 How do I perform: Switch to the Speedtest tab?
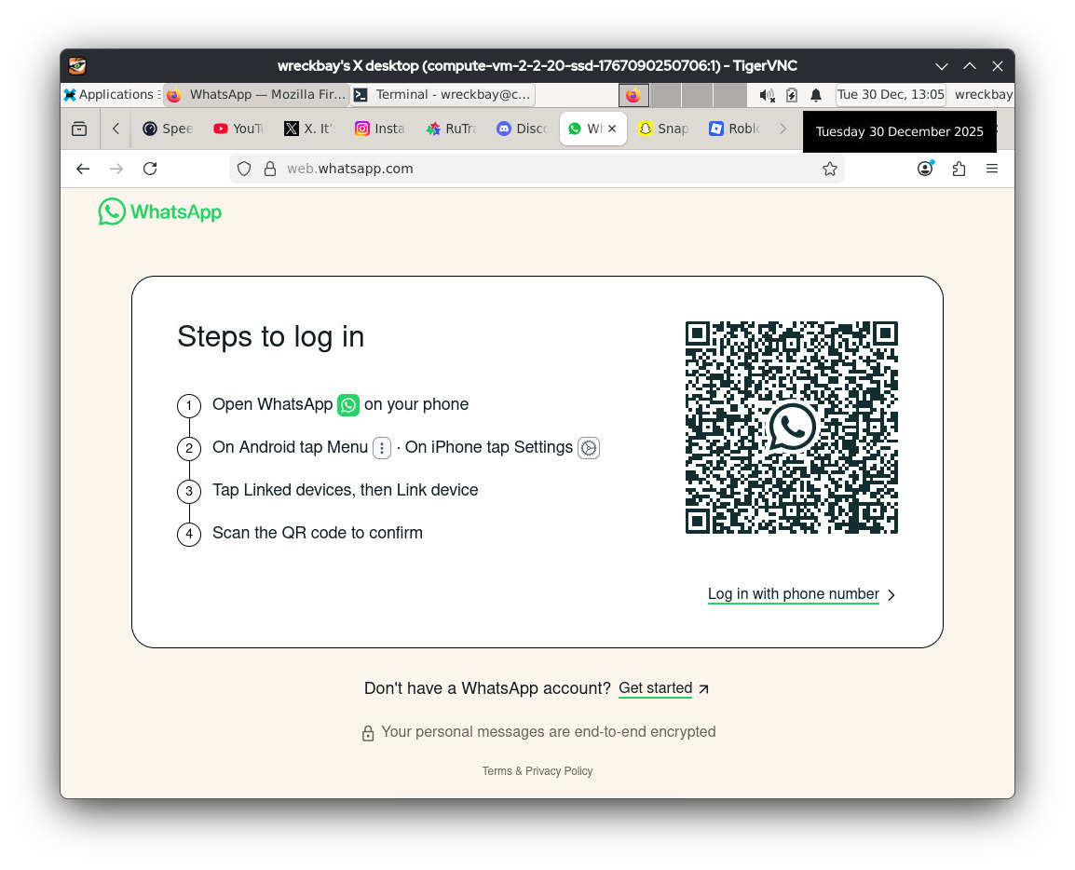(168, 129)
